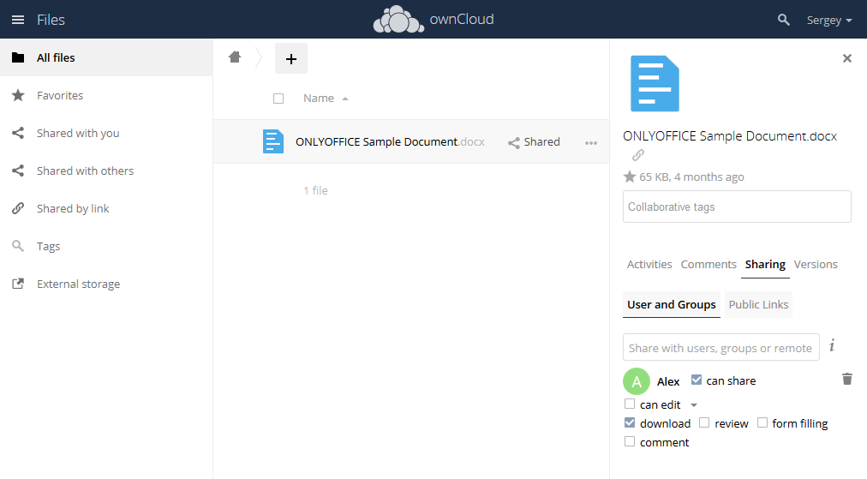Switch to Versions tab

(x=816, y=265)
